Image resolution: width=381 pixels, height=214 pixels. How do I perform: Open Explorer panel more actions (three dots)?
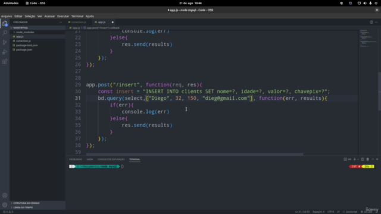(x=61, y=22)
